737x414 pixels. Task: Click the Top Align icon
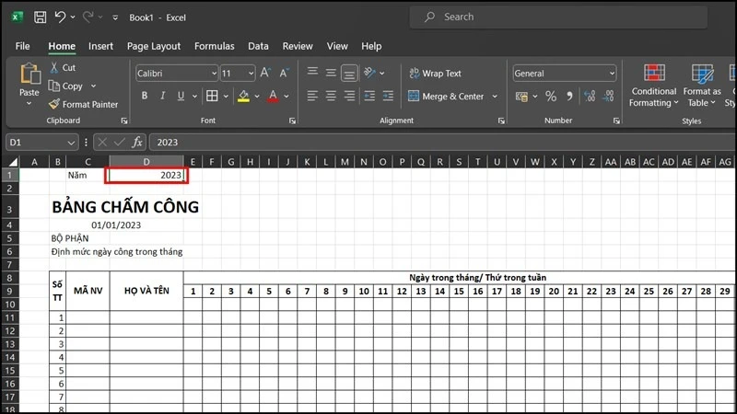click(x=312, y=73)
